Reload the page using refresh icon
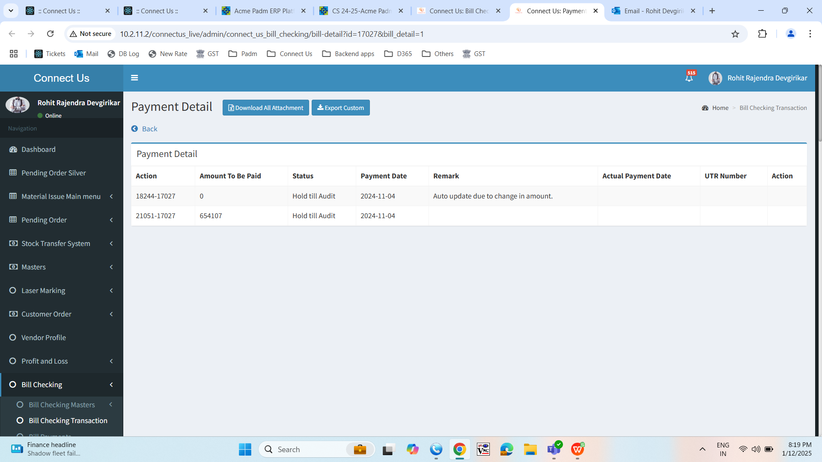 [50, 34]
